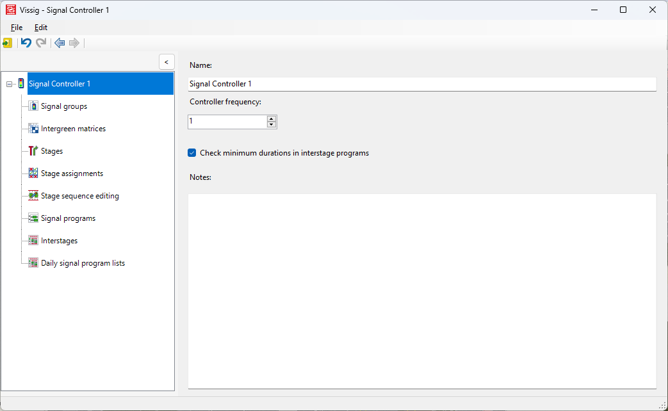
Task: Click inside the Name text field
Action: 421,84
